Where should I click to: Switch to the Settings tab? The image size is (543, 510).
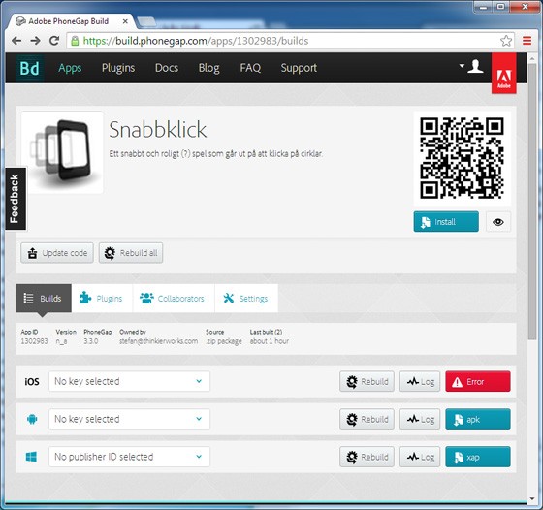point(246,298)
